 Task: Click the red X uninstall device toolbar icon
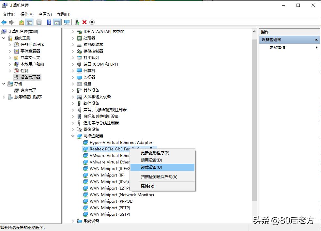coord(84,22)
